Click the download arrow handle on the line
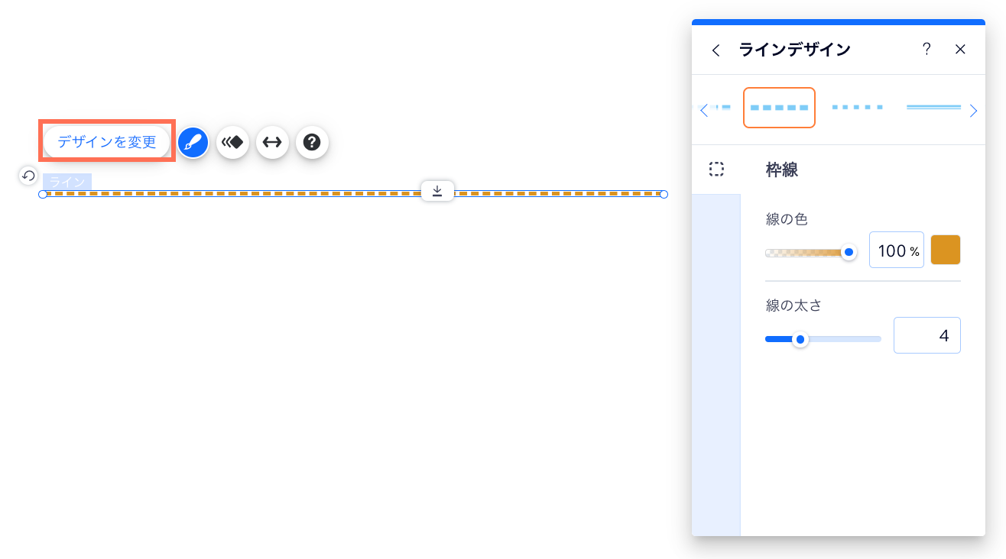The image size is (1006, 559). (x=437, y=191)
